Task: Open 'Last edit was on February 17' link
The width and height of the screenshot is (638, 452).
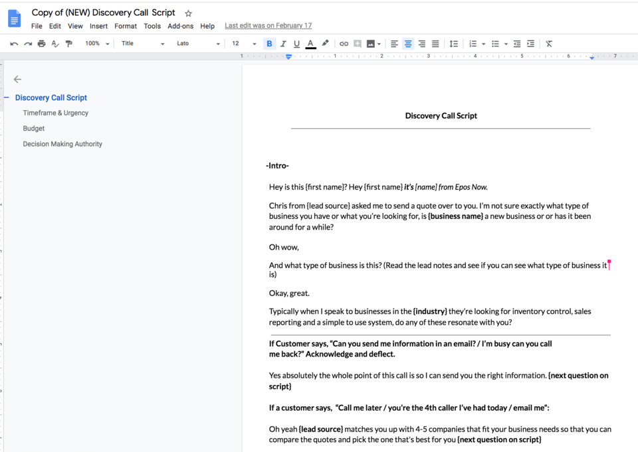Action: pyautogui.click(x=268, y=26)
